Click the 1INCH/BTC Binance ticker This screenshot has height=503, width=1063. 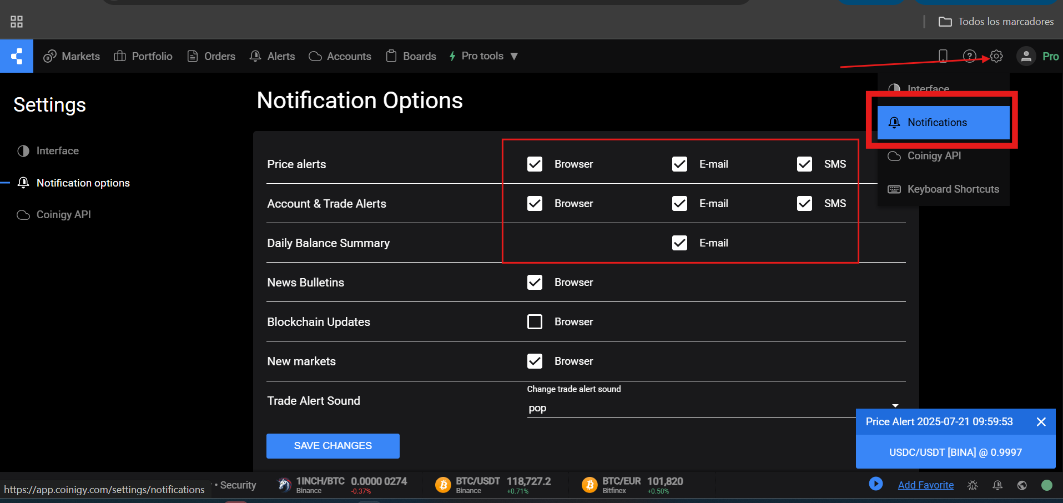click(x=342, y=485)
